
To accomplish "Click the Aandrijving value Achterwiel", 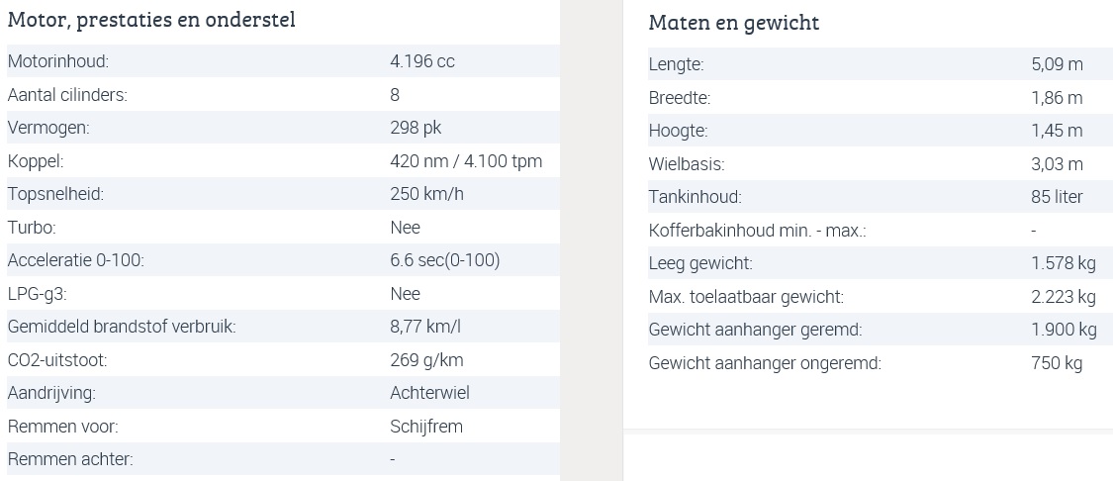I will (429, 393).
